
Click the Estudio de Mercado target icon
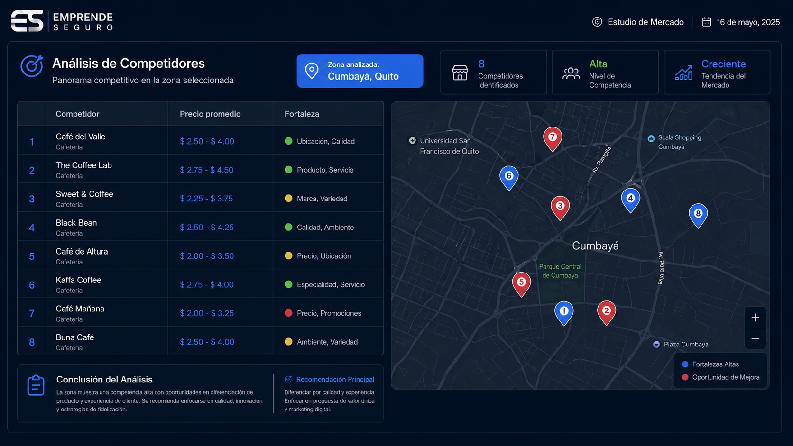click(597, 22)
